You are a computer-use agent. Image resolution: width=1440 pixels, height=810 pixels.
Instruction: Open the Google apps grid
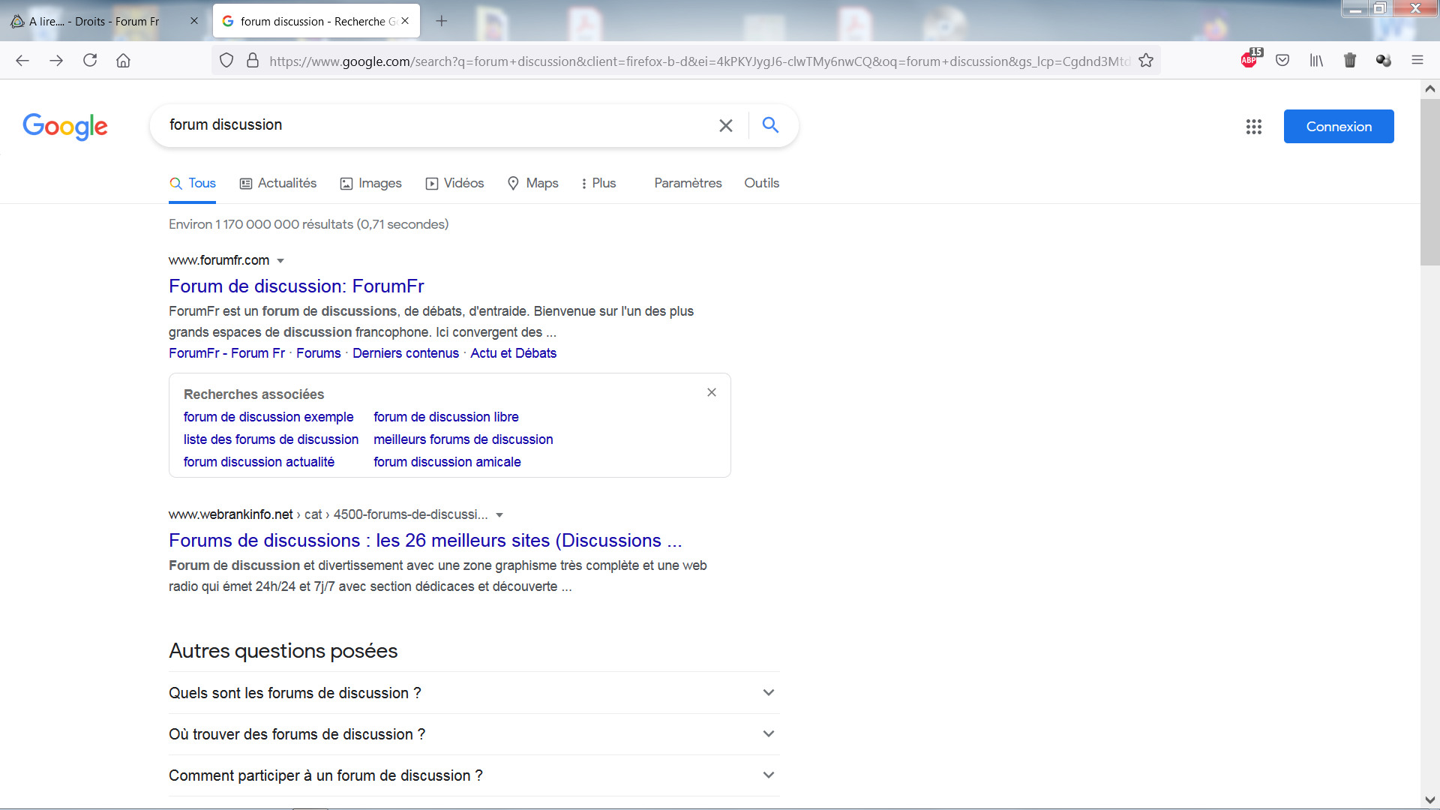pyautogui.click(x=1253, y=127)
